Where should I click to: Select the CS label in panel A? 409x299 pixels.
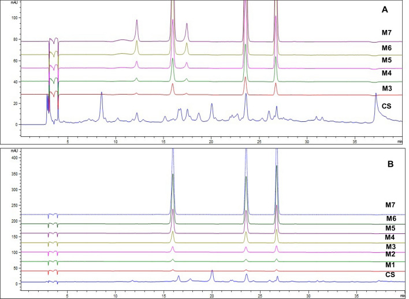(x=386, y=106)
